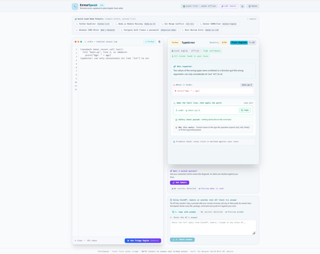Click the Where it broke code icon

point(174,85)
